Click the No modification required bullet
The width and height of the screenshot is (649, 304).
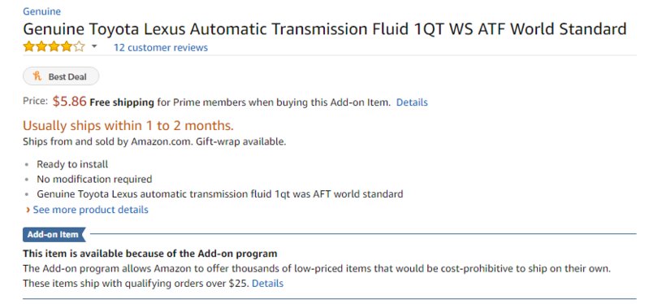pyautogui.click(x=94, y=180)
